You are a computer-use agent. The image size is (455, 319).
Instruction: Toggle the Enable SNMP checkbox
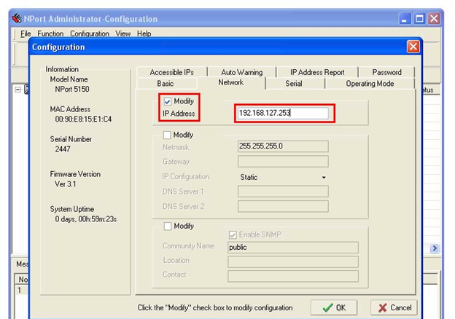[x=233, y=235]
